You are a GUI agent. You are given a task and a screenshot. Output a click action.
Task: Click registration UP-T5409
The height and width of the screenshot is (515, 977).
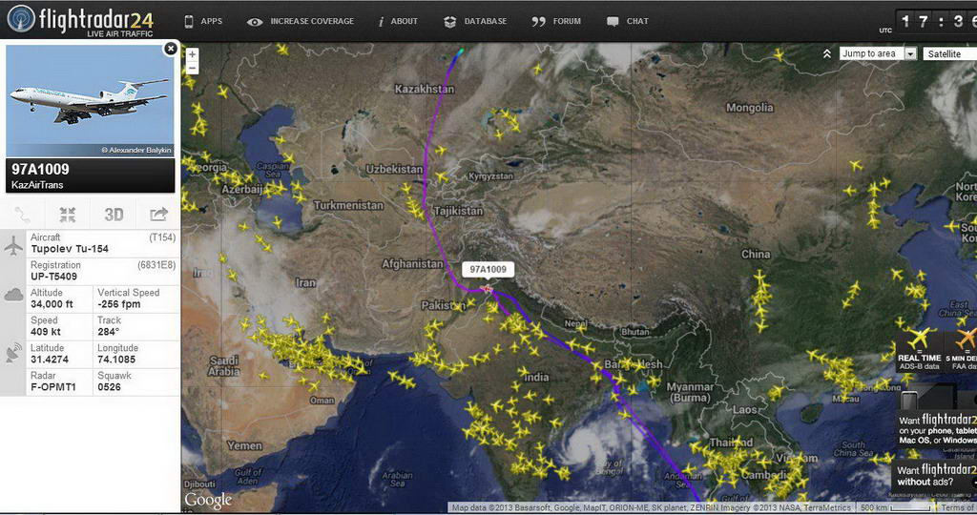(54, 277)
